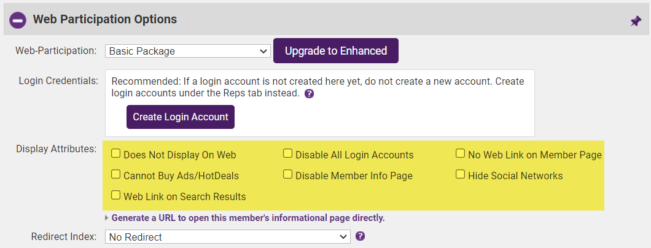Open the Generate a URL link text

(248, 218)
